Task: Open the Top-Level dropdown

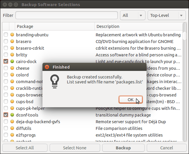Action: [x=167, y=15]
